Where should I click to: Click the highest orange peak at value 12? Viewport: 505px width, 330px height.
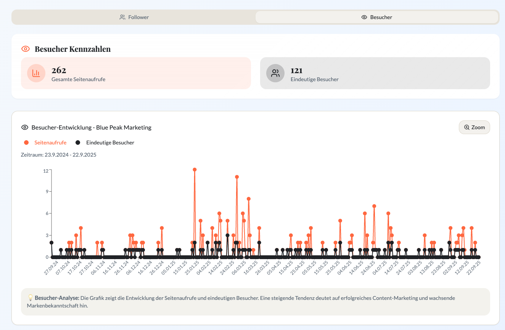click(195, 170)
